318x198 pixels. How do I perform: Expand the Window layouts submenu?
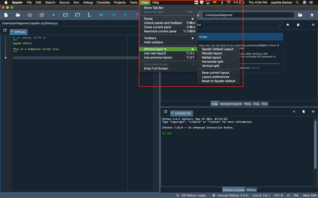coord(168,49)
